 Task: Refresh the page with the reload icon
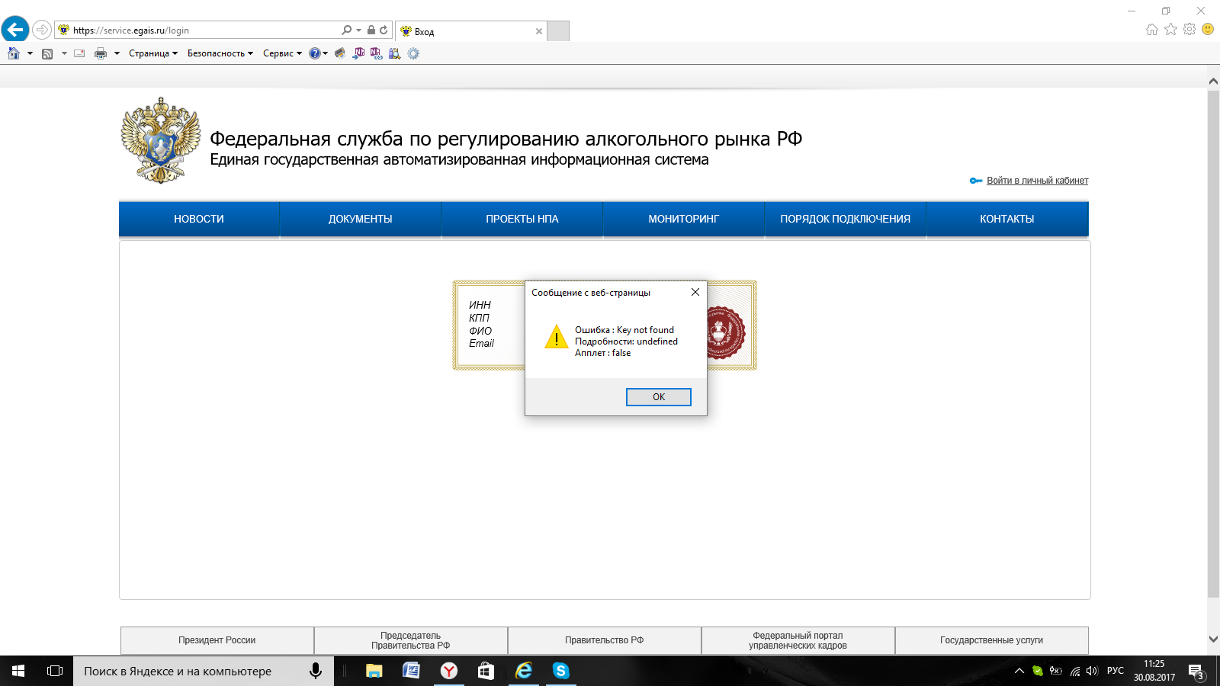coord(384,30)
